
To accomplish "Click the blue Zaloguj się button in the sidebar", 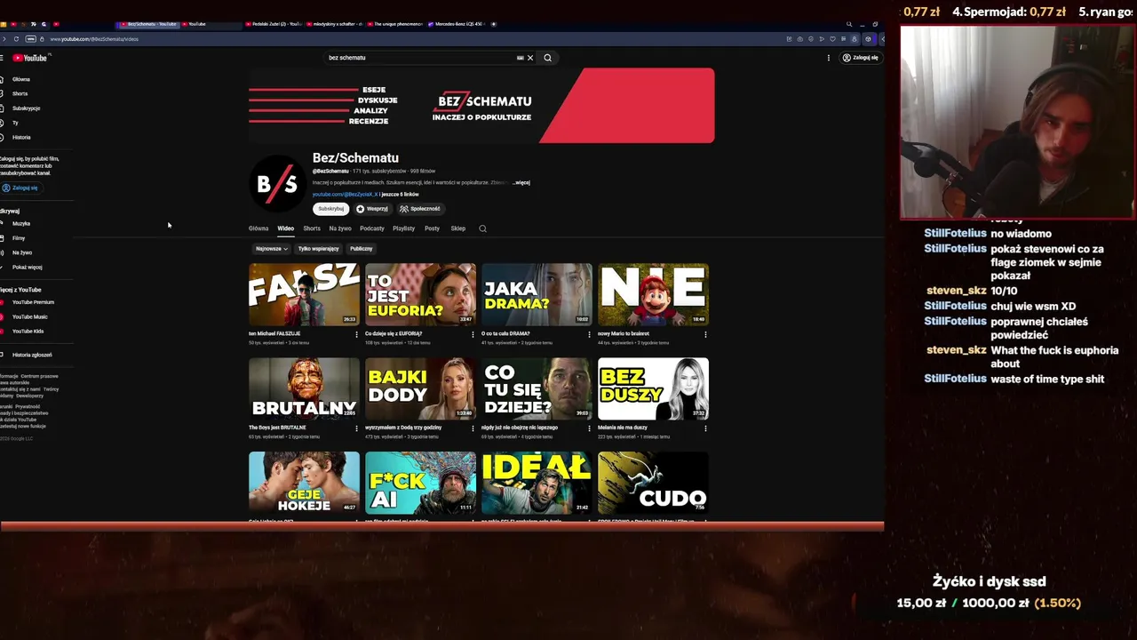I will tap(20, 188).
